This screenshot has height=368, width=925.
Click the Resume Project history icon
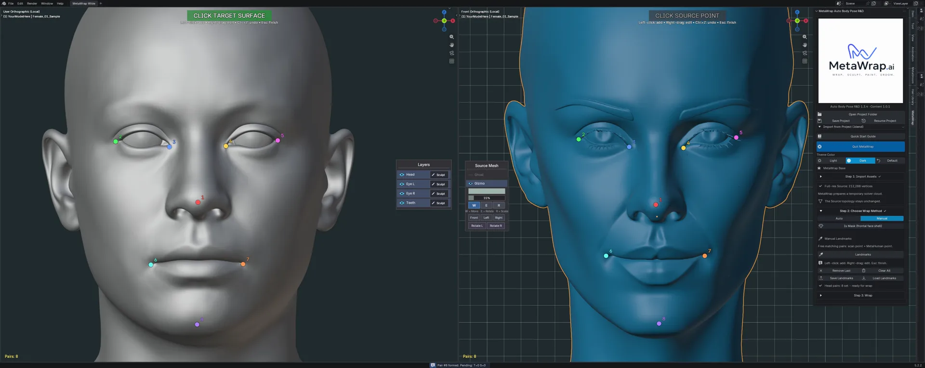[x=864, y=121]
